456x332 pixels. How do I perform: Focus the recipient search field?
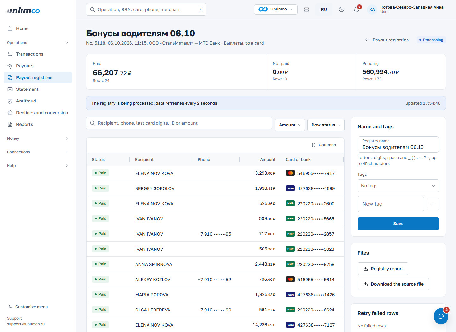click(179, 123)
